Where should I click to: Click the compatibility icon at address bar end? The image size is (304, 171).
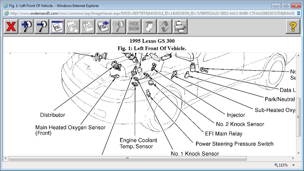pos(299,13)
